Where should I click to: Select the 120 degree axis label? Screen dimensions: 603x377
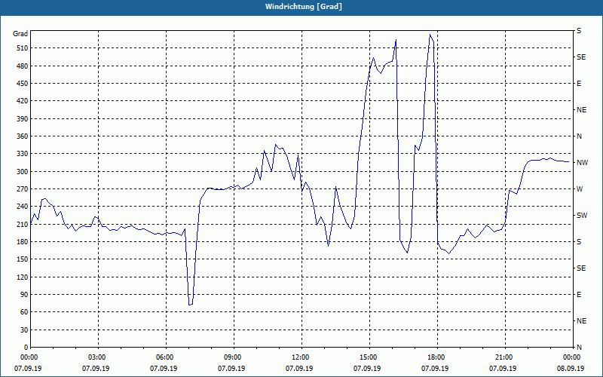click(x=22, y=277)
